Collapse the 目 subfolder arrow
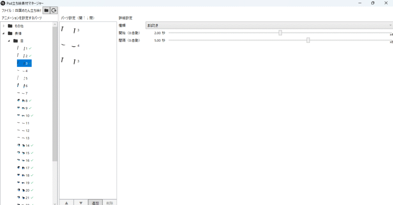The height and width of the screenshot is (205, 393). tap(9, 41)
